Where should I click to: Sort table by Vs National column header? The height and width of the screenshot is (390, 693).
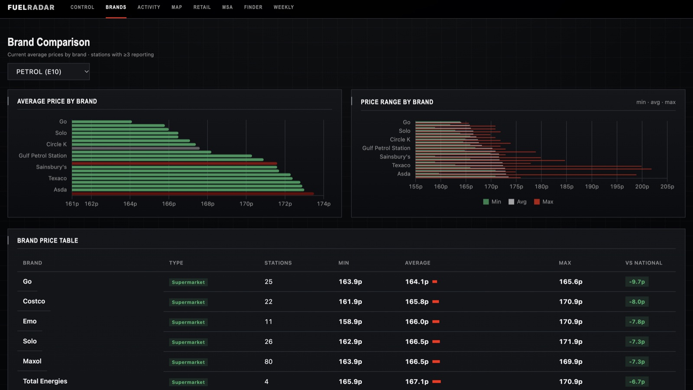coord(644,263)
